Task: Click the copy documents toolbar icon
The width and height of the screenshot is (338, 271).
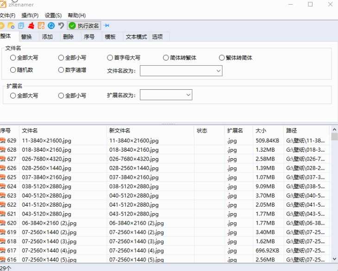Action: click(x=21, y=26)
